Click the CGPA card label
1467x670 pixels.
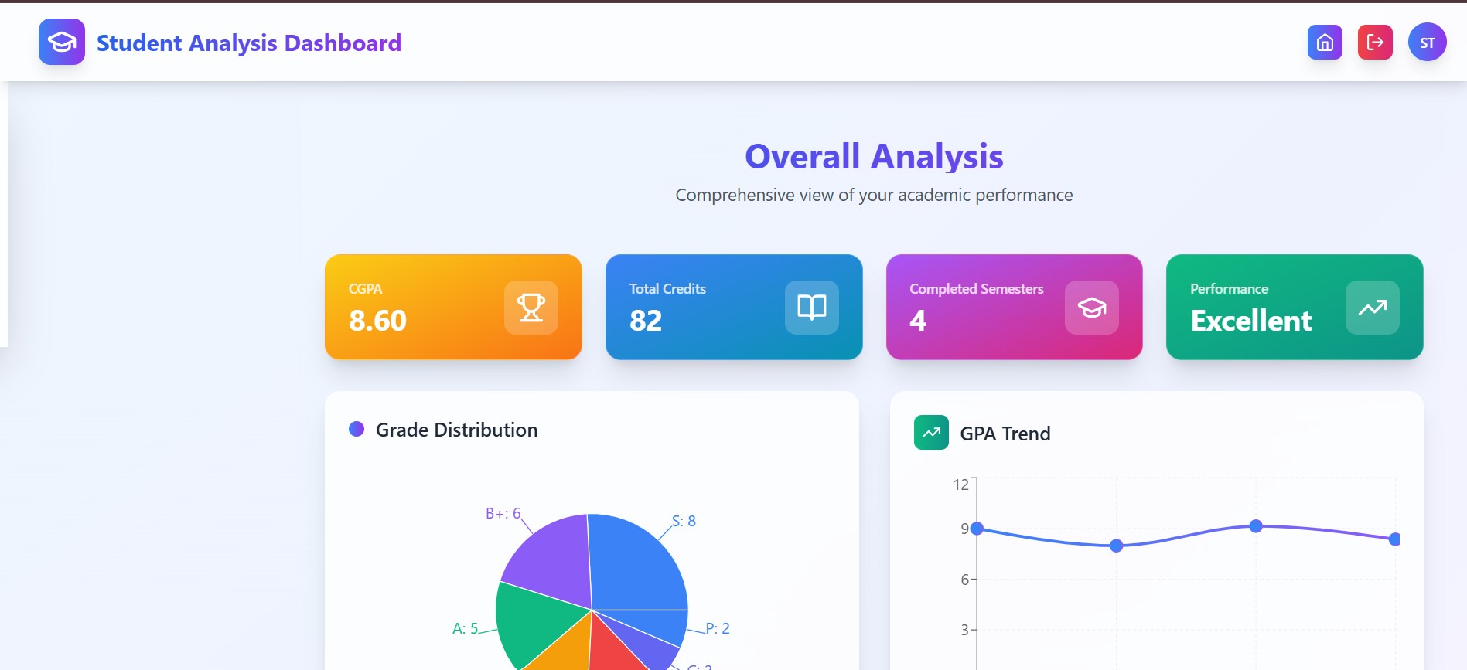click(365, 288)
